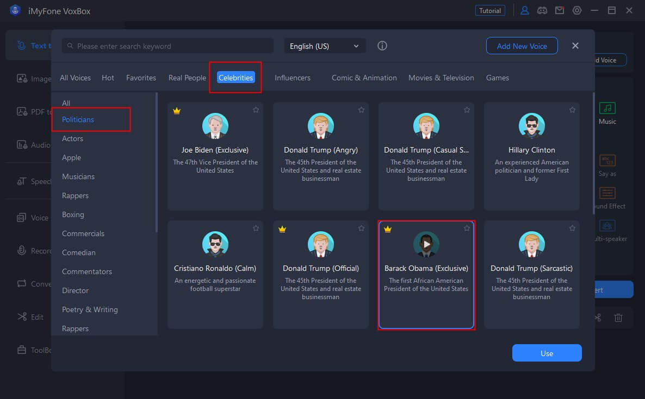Click the voice search keyword field
Viewport: 645px width, 399px height.
(168, 46)
